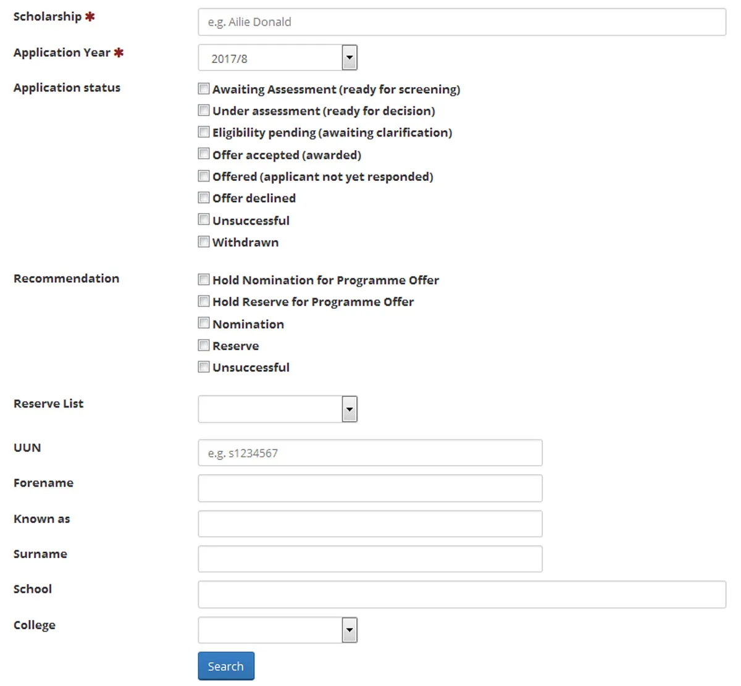Click inside the Scholarship field
Image resolution: width=741 pixels, height=686 pixels.
click(462, 22)
